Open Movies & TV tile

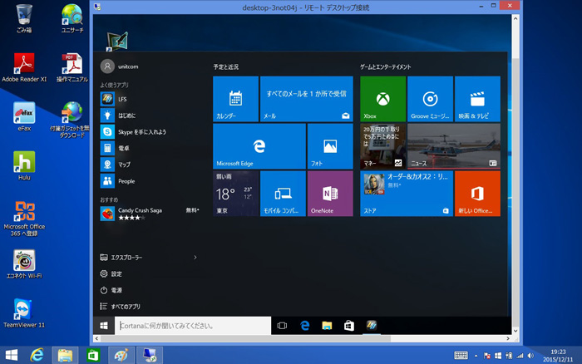(x=477, y=99)
